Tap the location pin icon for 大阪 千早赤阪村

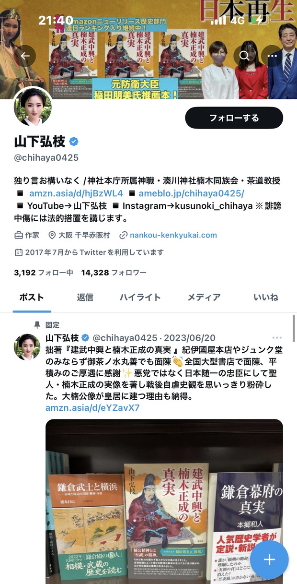coord(52,235)
